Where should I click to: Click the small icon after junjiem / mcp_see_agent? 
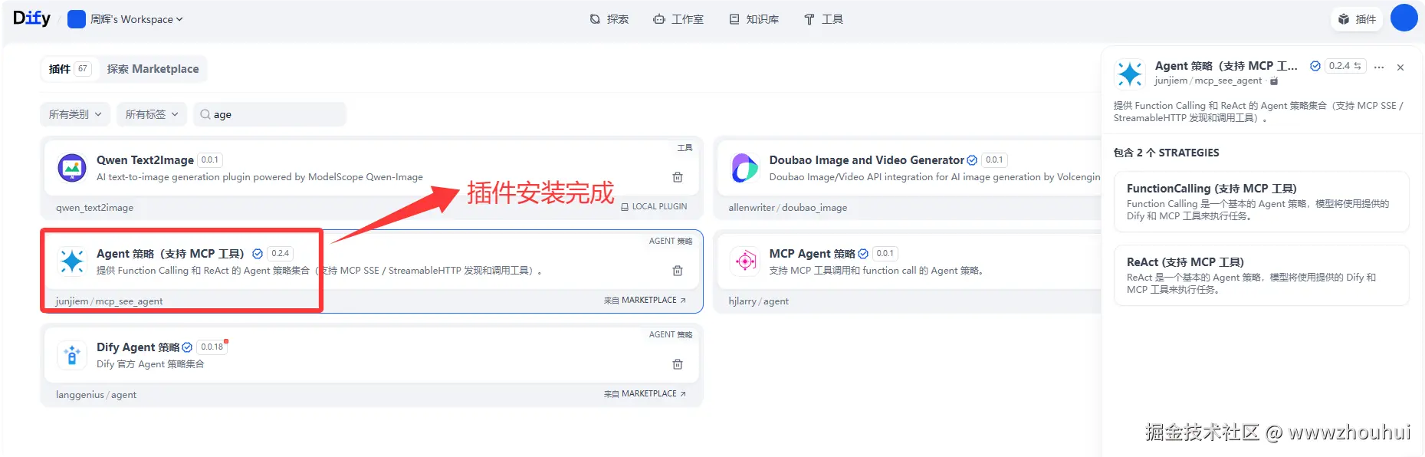1274,81
